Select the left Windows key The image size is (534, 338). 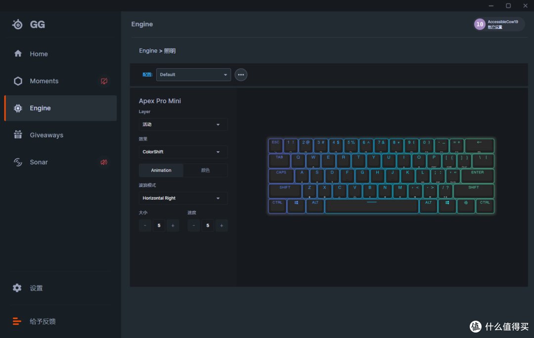point(296,206)
